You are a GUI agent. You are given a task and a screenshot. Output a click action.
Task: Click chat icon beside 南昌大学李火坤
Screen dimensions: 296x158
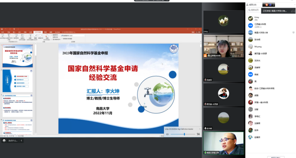coord(293,32)
